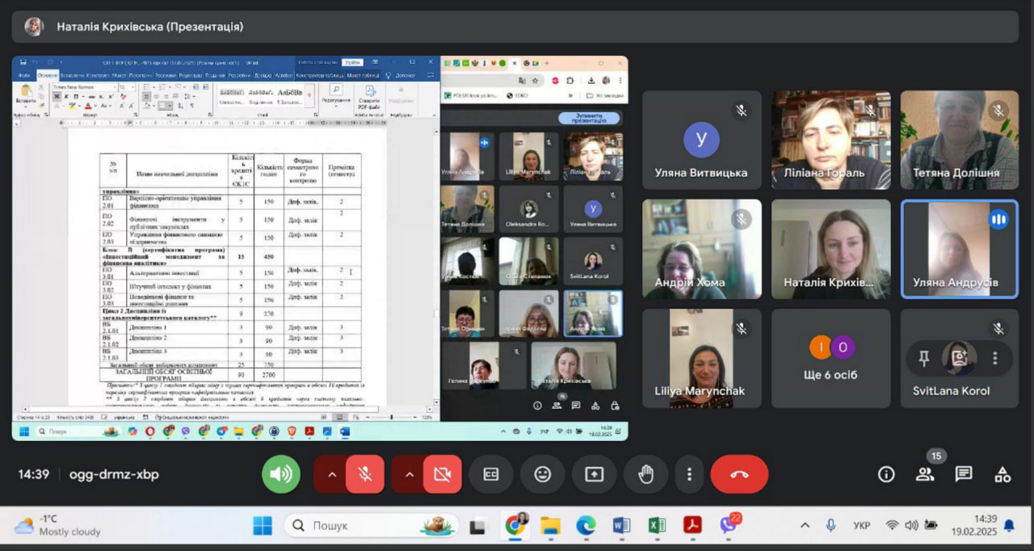The image size is (1034, 551).
Task: Click the present screen icon
Action: pos(594,474)
